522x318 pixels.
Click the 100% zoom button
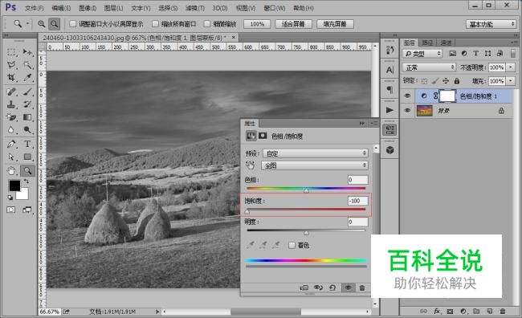[257, 24]
